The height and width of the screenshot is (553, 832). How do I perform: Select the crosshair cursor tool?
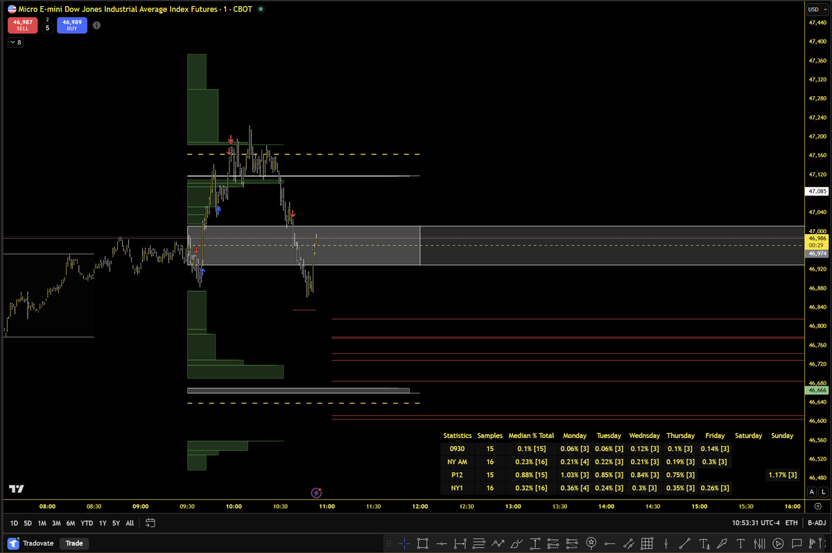pos(405,543)
